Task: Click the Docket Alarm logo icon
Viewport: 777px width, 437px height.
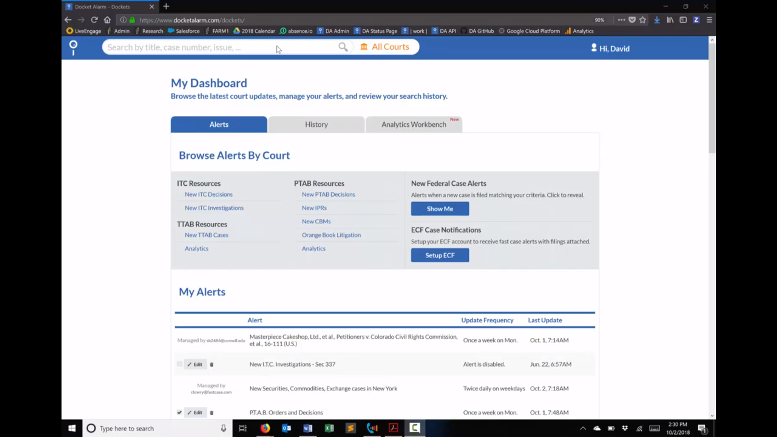Action: pos(73,47)
